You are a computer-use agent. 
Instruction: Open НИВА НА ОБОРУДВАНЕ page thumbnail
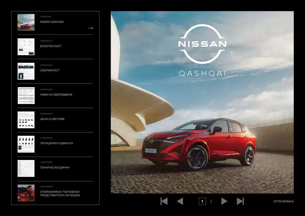point(26,95)
